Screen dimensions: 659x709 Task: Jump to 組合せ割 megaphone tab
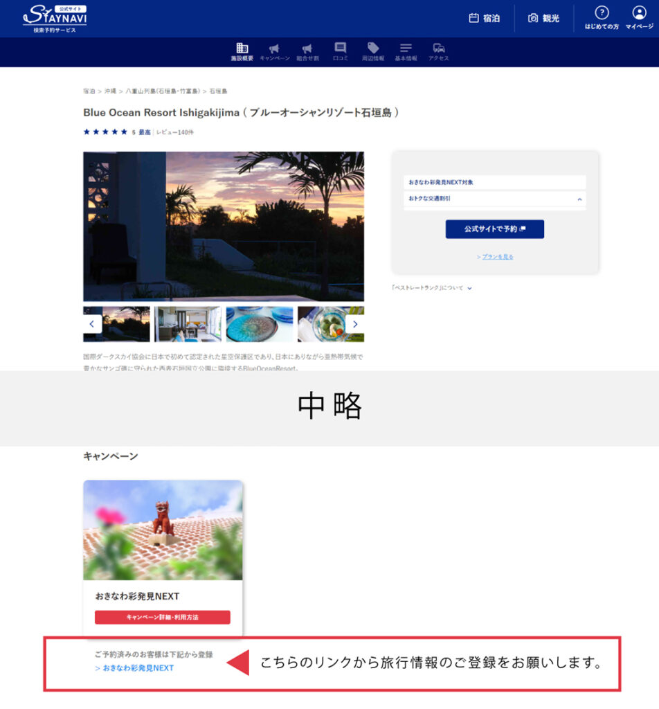click(x=307, y=52)
